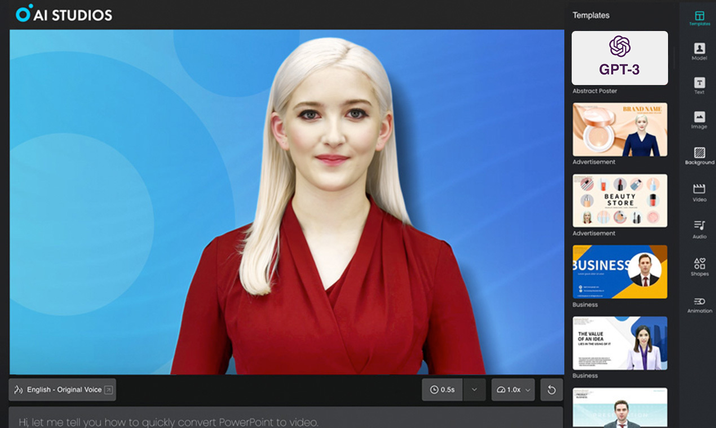Click the script text input field
The height and width of the screenshot is (428, 716).
[x=282, y=420]
